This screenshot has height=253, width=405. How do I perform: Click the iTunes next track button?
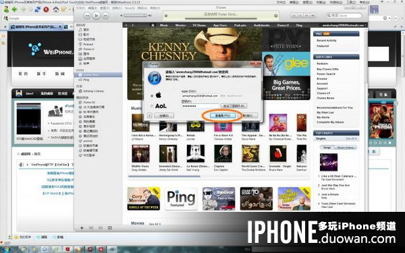click(x=105, y=16)
